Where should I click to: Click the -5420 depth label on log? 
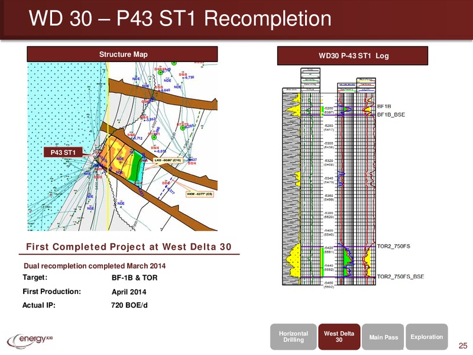point(329,248)
